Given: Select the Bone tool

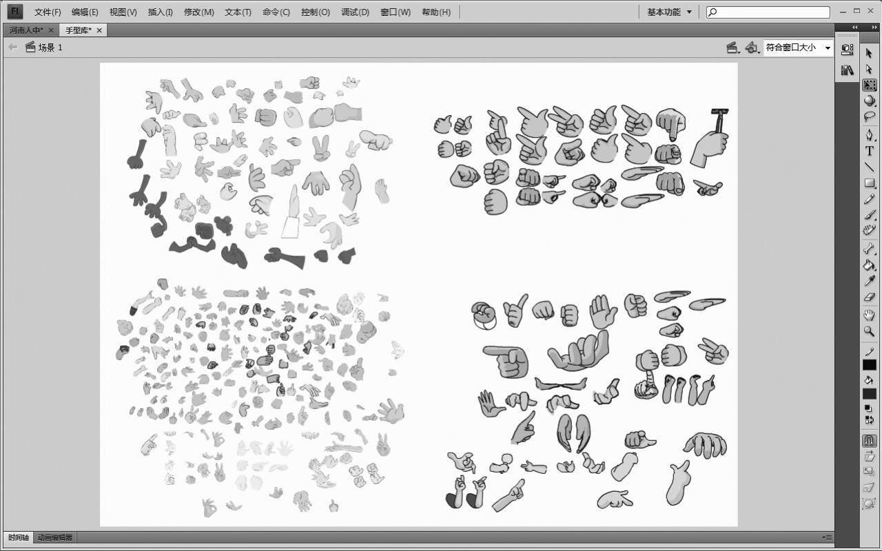Looking at the screenshot, I should point(869,249).
